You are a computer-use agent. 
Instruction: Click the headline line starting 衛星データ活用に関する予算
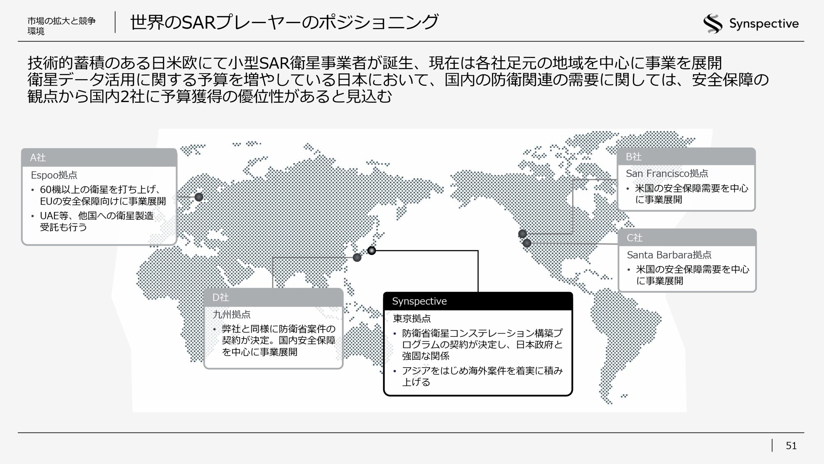coord(398,80)
